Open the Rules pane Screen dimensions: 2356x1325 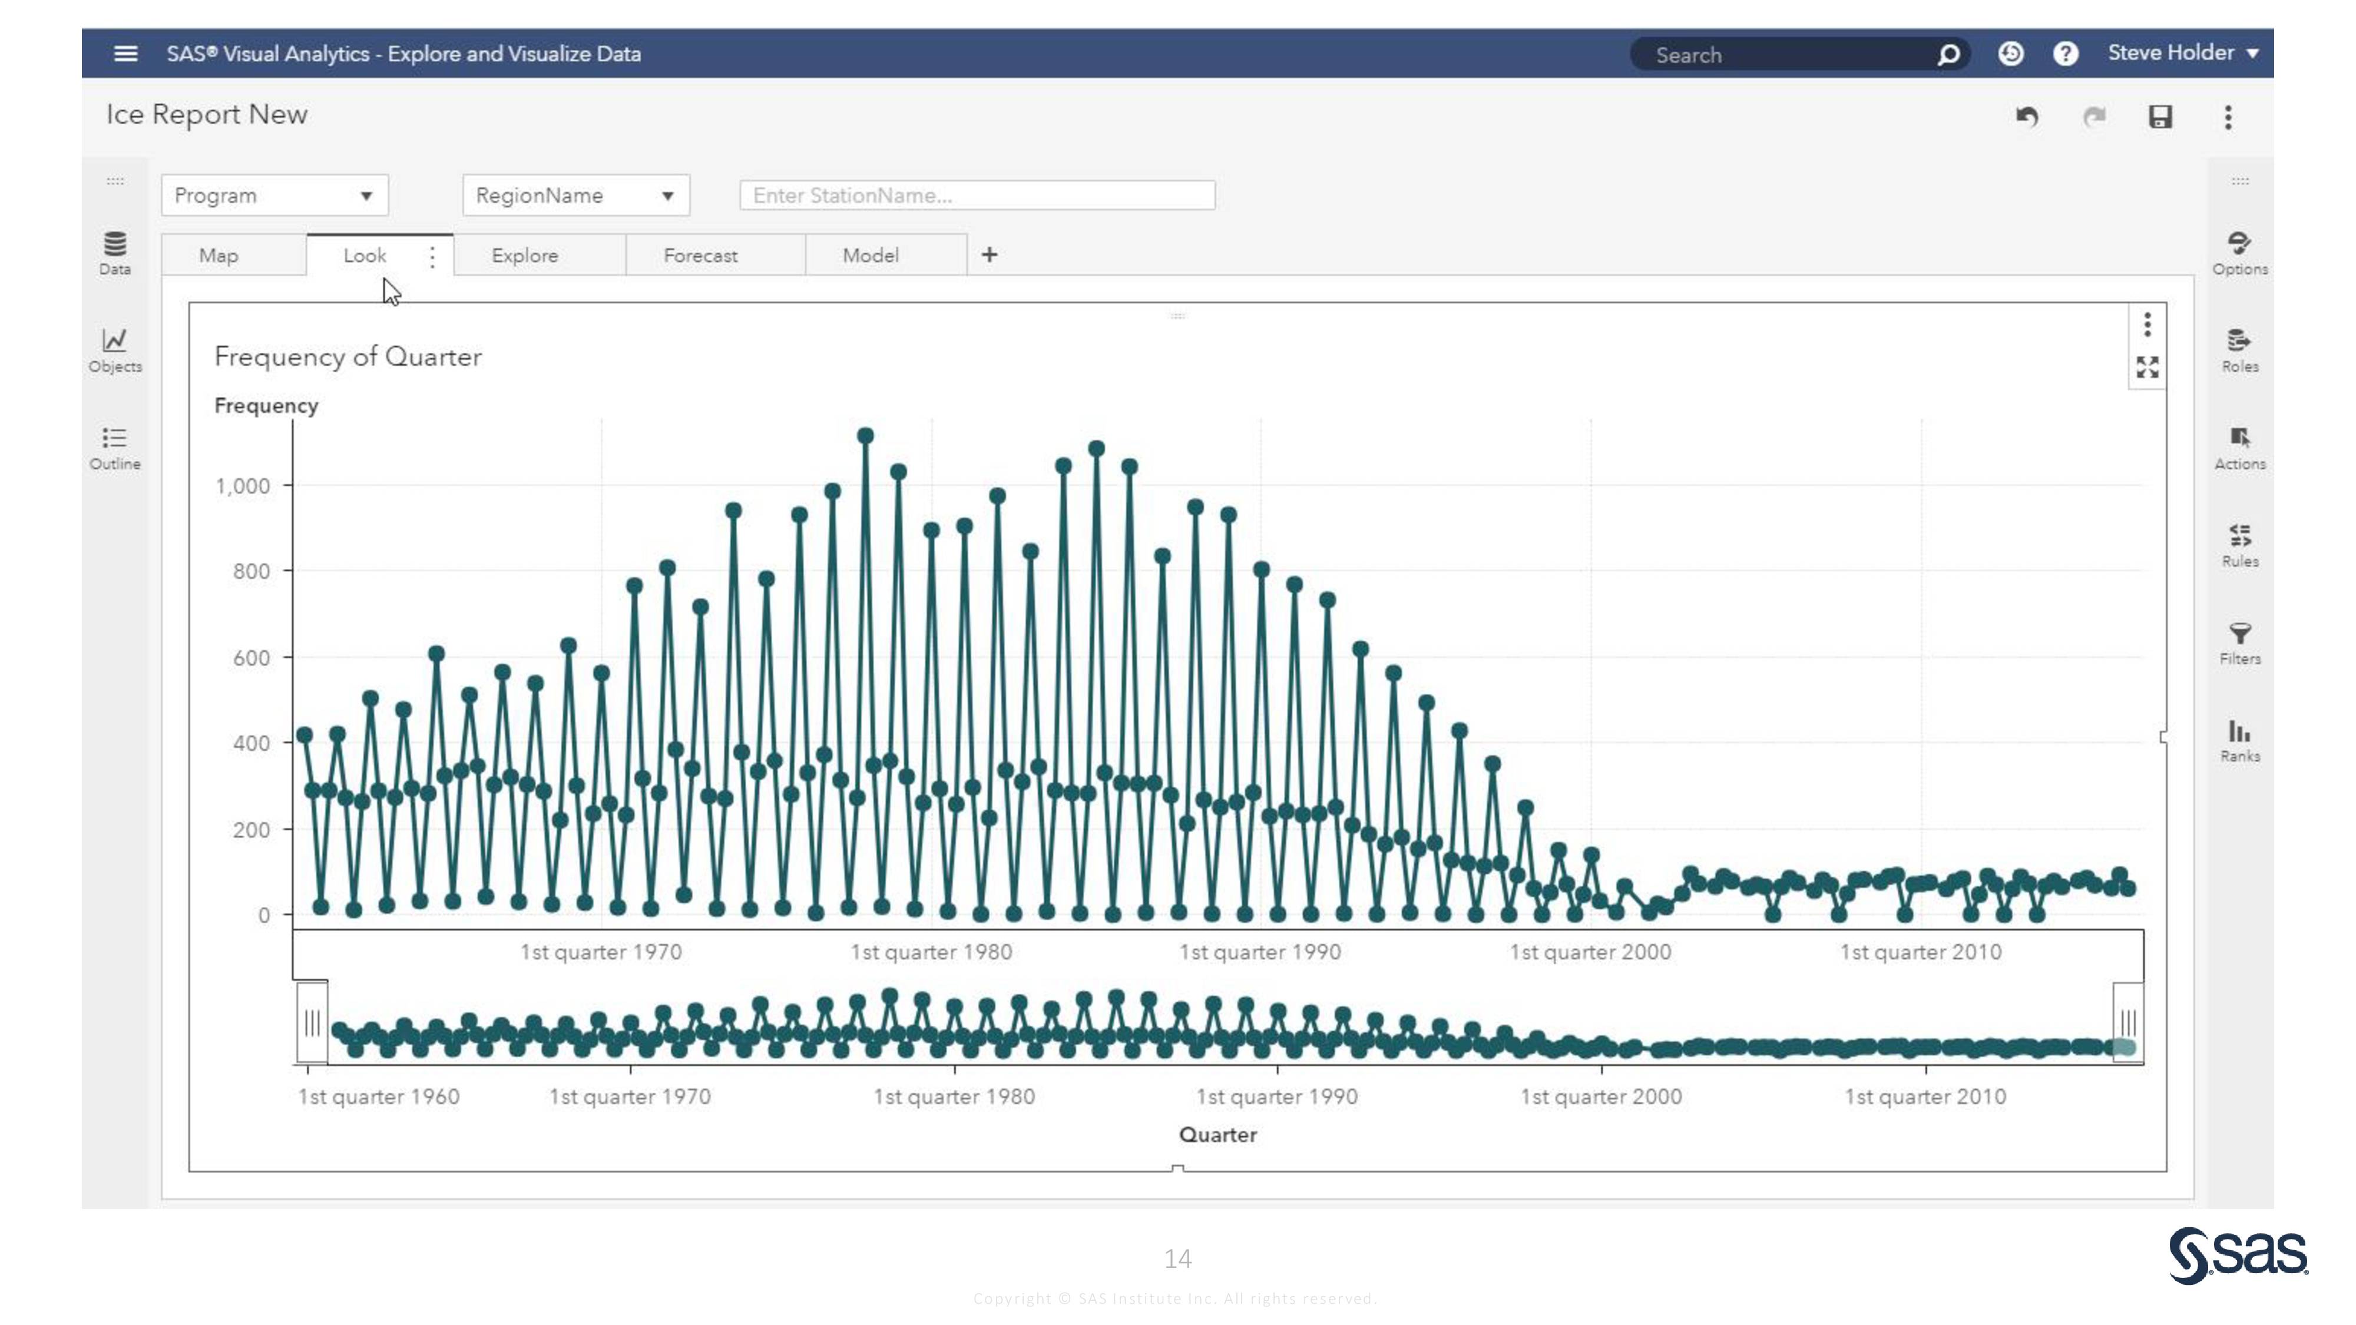click(x=2240, y=546)
